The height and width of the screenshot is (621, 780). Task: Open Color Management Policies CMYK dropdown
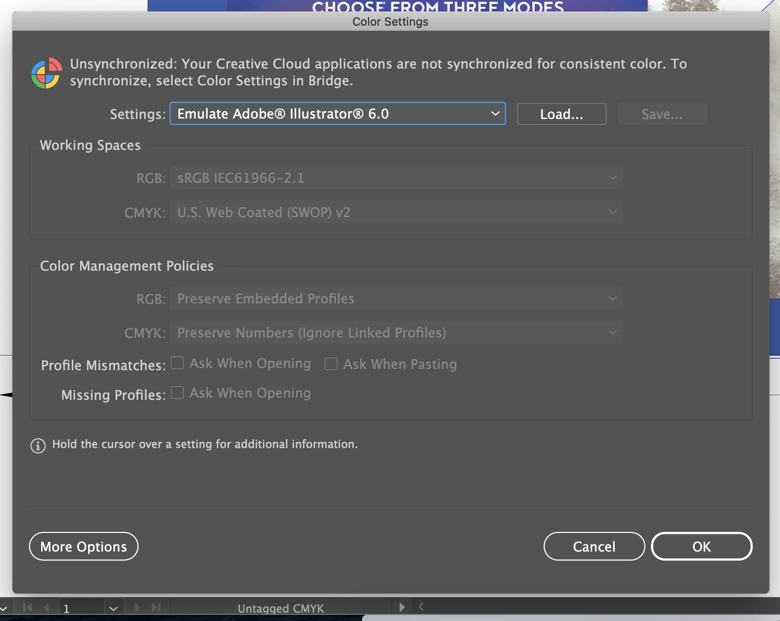[396, 333]
